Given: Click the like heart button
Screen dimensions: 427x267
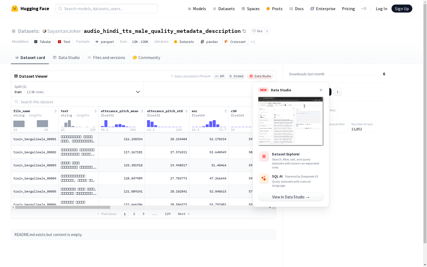Looking at the screenshot, I should 257,31.
